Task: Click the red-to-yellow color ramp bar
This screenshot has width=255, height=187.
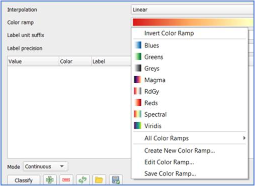Action: point(193,22)
